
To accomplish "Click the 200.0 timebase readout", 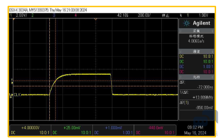I will coord(144,15).
